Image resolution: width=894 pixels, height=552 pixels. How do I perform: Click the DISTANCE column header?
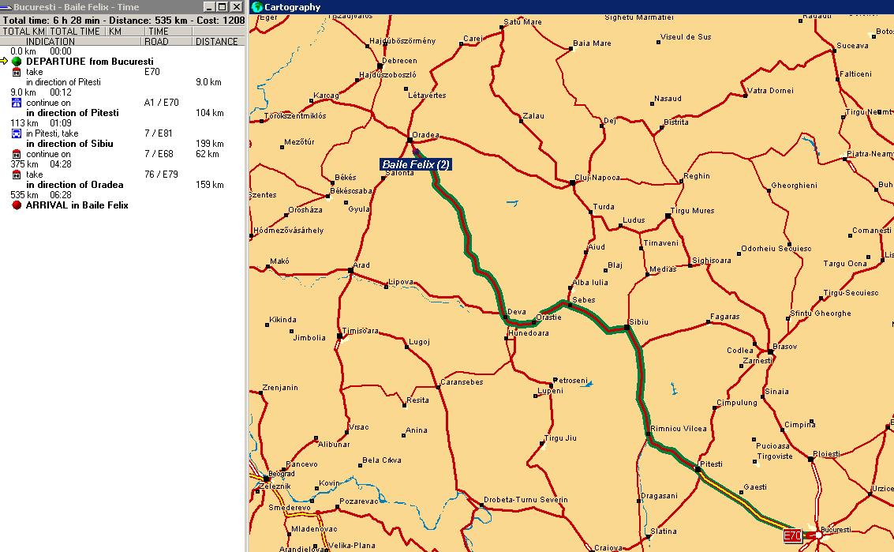216,42
